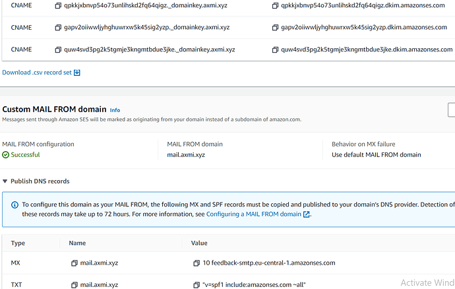The height and width of the screenshot is (289, 455).
Task: Click the button right of Custom MAIL FROM domain
Action: click(451, 110)
